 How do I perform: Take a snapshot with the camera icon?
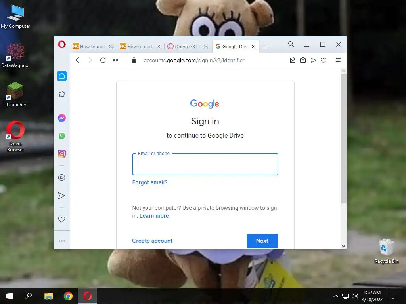point(303,60)
